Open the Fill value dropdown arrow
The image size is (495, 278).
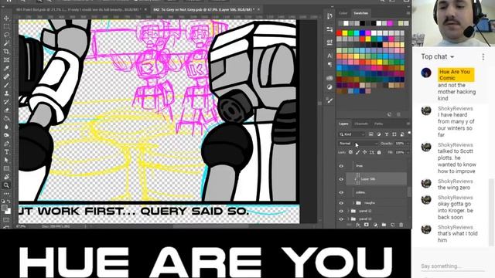pyautogui.click(x=408, y=152)
